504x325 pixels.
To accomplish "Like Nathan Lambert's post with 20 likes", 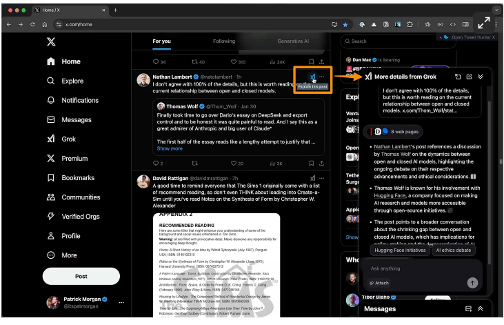I will pos(237,163).
